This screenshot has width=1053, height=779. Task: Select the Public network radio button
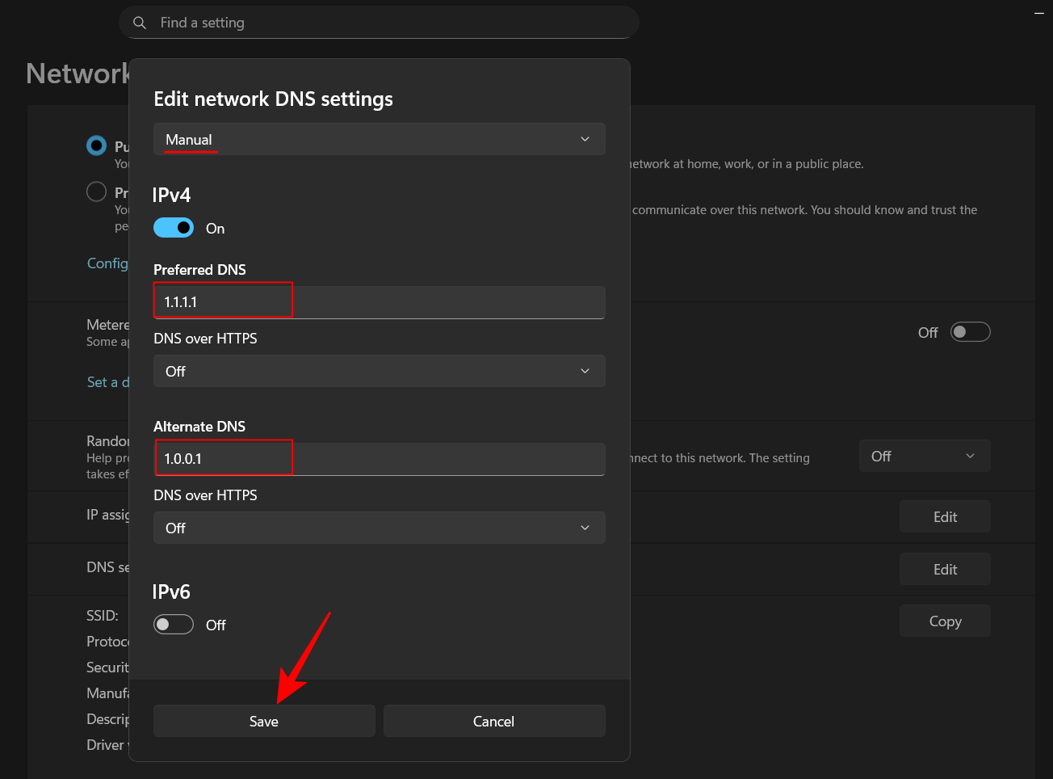97,145
